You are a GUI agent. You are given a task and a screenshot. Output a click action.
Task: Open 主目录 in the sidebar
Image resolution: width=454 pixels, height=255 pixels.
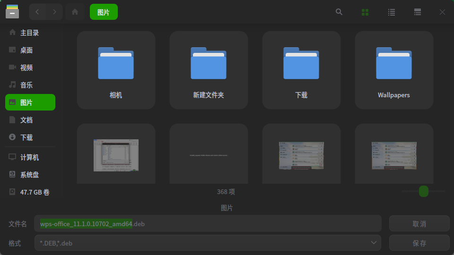30,33
